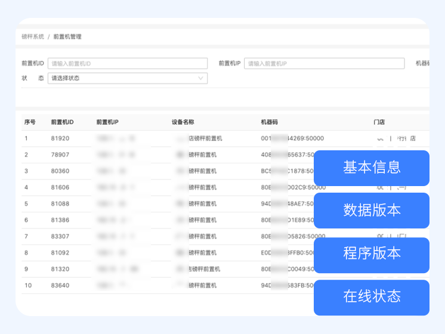
Task: Click the 数据版本 blue button
Action: click(371, 210)
